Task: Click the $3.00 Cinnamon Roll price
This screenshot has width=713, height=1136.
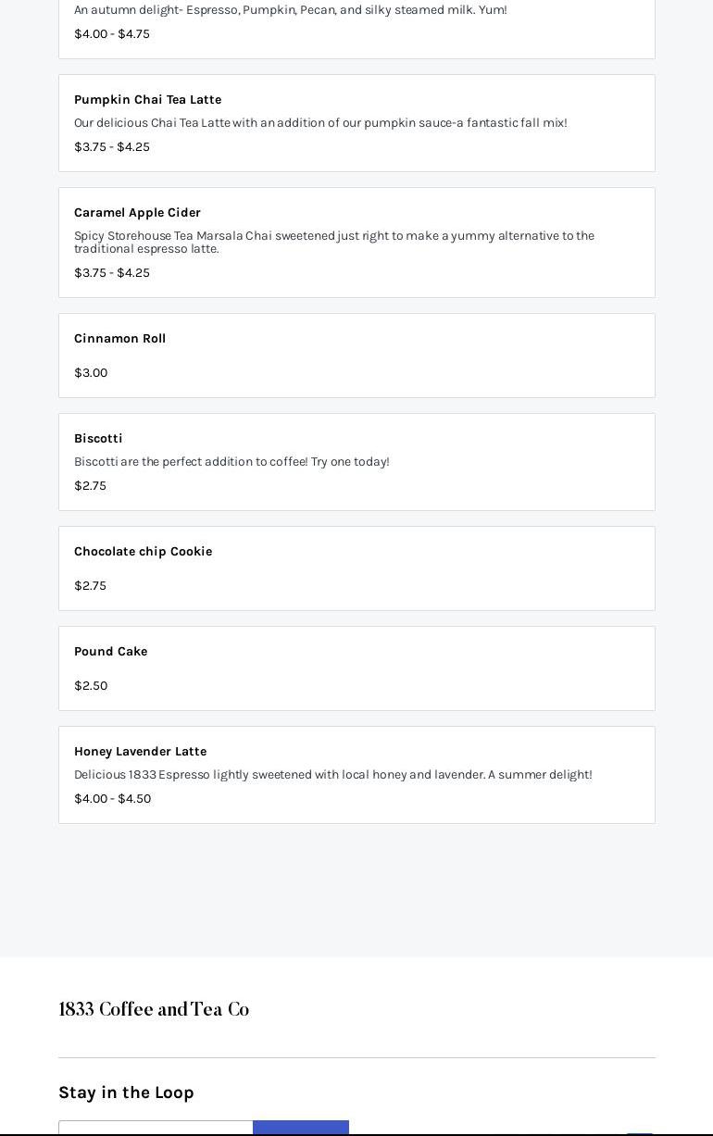Action: pos(91,373)
